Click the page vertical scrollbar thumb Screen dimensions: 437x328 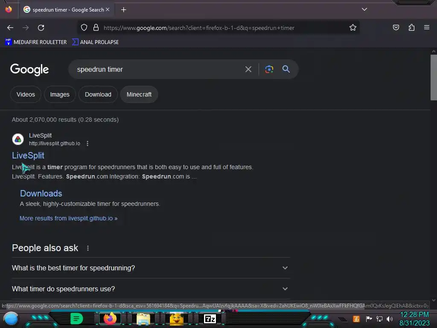[x=434, y=77]
